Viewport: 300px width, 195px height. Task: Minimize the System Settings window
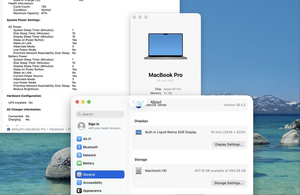[x=83, y=102]
